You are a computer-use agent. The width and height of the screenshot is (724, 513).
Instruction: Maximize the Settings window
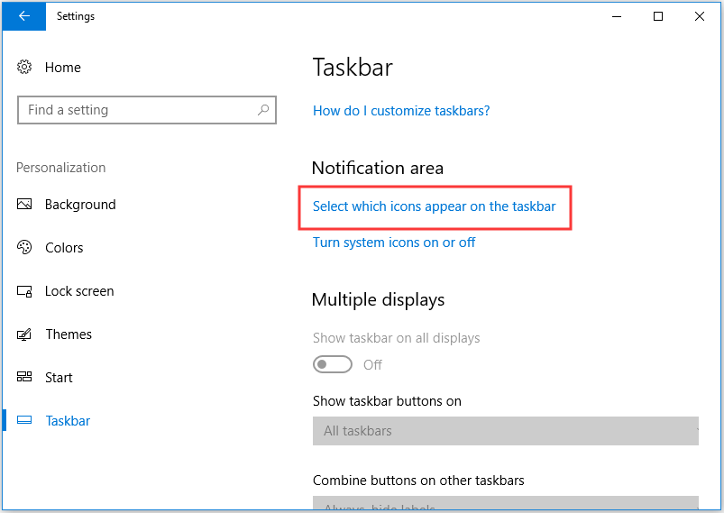click(x=658, y=16)
